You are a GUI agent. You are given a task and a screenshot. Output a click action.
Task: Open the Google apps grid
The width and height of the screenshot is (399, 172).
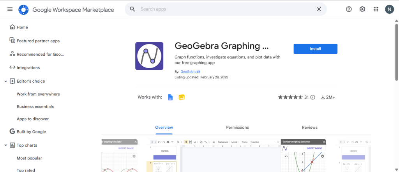click(376, 9)
